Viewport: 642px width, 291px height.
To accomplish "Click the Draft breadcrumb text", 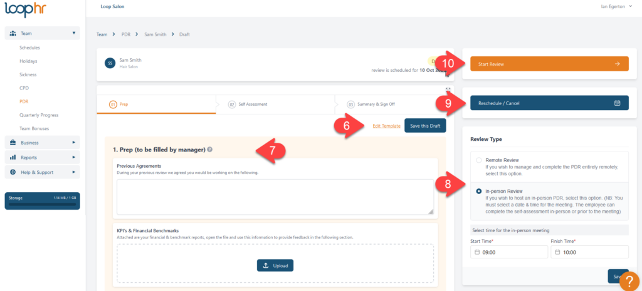I will click(184, 35).
